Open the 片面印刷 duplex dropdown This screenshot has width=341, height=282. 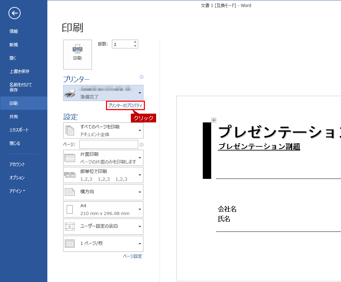pyautogui.click(x=103, y=158)
